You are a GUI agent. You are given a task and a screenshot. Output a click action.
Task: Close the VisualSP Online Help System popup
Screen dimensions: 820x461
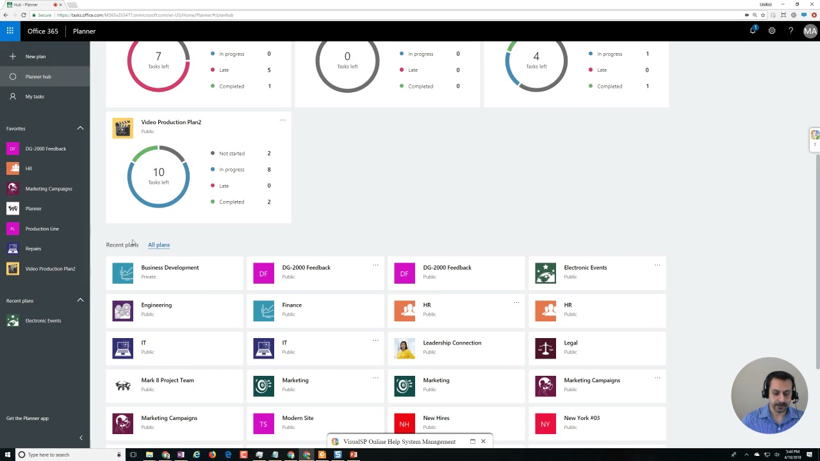483,441
